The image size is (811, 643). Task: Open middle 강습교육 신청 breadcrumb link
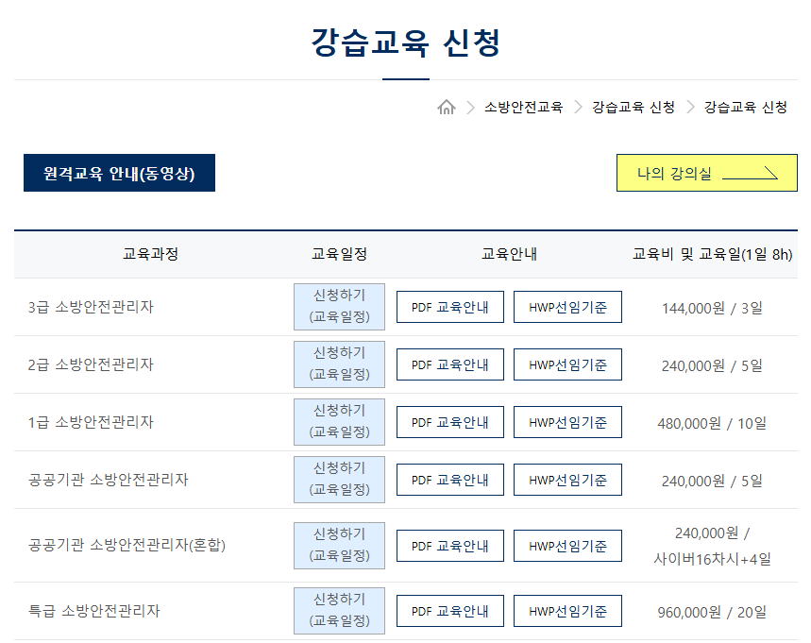(x=634, y=107)
